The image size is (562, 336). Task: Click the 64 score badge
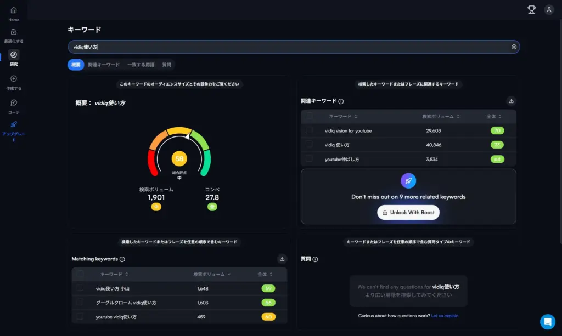497,160
